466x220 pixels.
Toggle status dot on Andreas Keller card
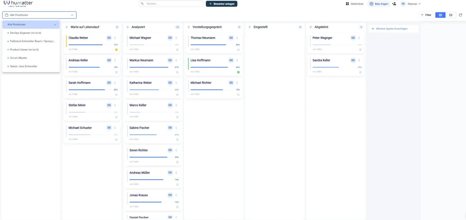tap(116, 72)
